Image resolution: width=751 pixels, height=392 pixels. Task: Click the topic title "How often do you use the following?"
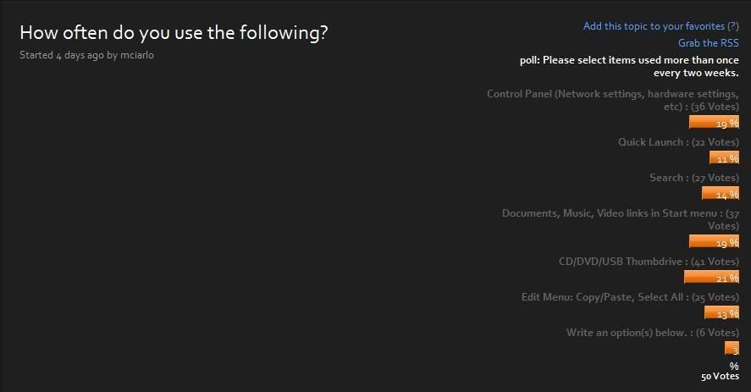click(x=174, y=33)
